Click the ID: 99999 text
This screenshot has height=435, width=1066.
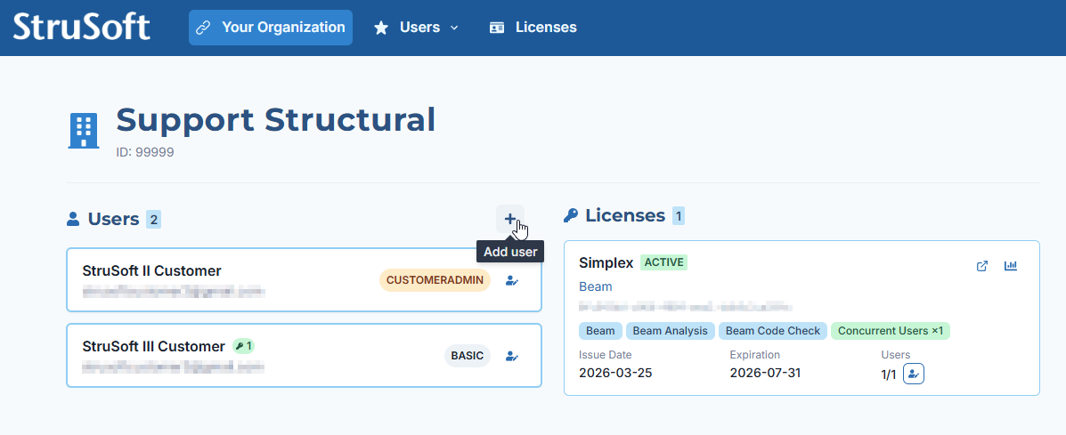pyautogui.click(x=145, y=153)
